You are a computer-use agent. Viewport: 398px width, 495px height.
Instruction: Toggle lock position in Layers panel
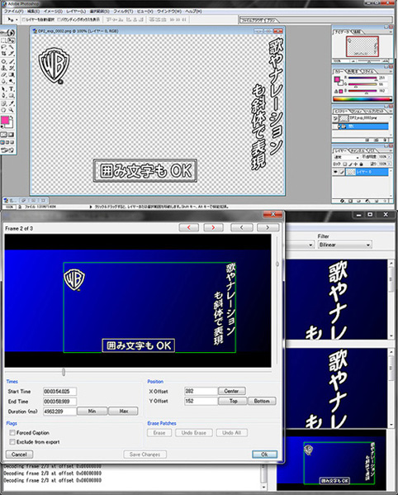355,164
